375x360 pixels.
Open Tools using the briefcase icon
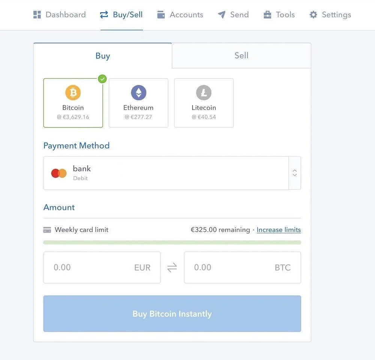267,14
